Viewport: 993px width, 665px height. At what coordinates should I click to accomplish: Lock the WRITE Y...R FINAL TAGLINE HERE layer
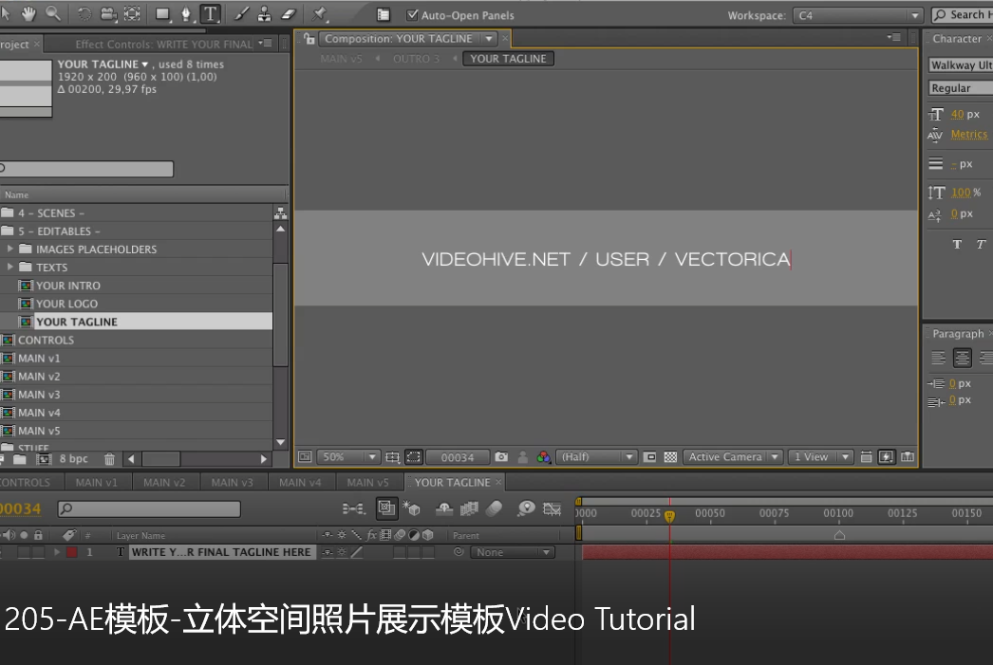pos(38,552)
